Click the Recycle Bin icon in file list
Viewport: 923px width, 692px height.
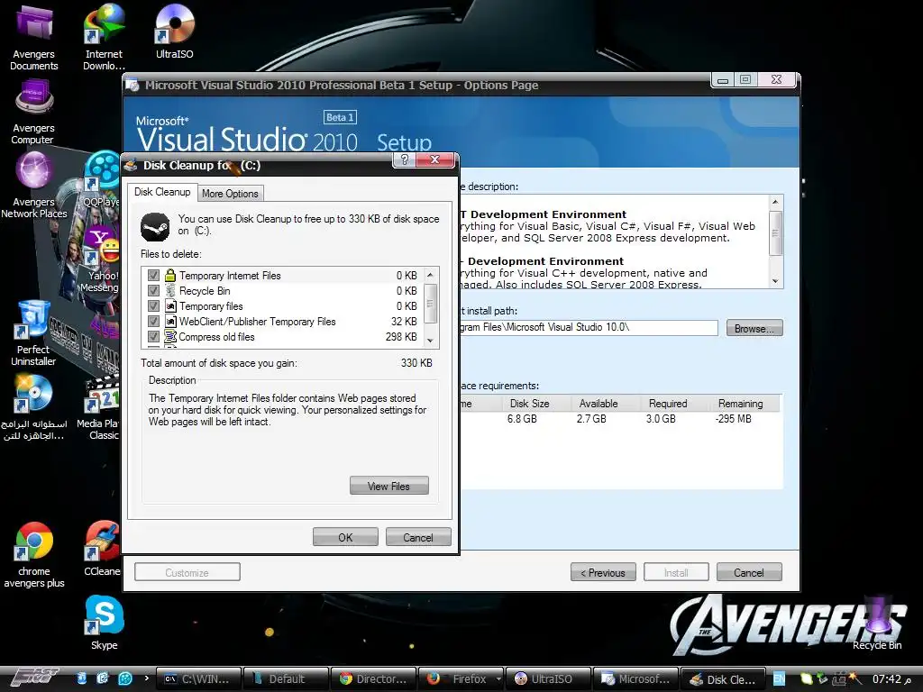(170, 291)
